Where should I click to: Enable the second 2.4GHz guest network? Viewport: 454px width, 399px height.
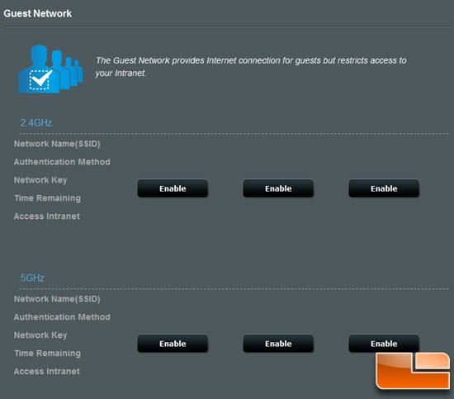278,188
